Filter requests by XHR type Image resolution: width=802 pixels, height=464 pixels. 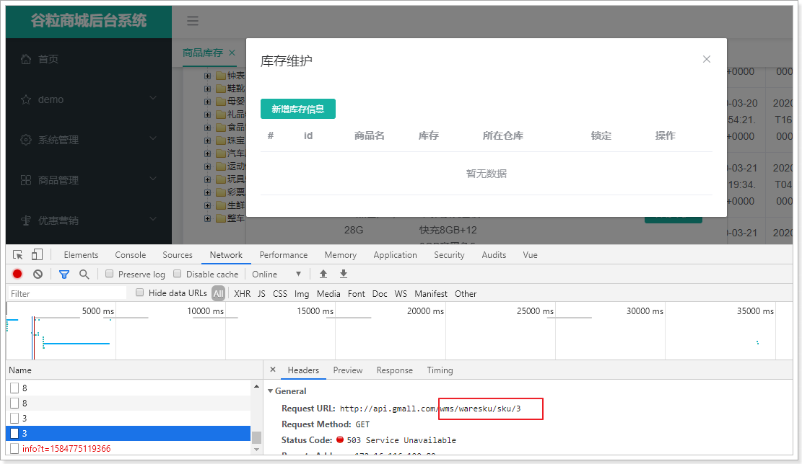point(243,293)
